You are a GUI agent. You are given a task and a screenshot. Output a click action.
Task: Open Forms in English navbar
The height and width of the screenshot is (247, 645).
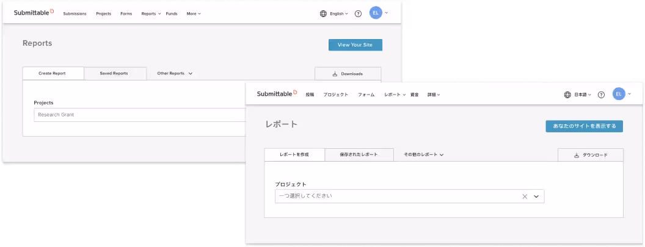pos(126,13)
